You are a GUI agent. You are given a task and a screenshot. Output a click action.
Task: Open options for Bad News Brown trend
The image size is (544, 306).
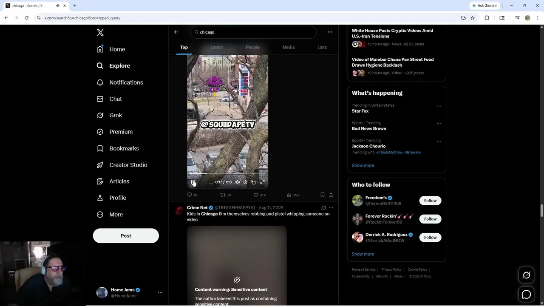click(x=439, y=124)
